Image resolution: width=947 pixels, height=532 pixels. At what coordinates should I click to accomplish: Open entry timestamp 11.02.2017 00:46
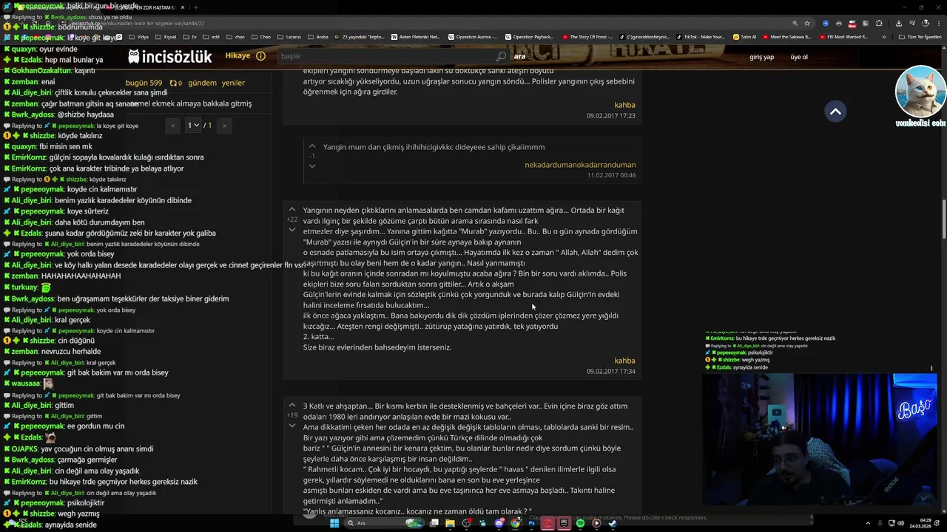[x=611, y=175]
